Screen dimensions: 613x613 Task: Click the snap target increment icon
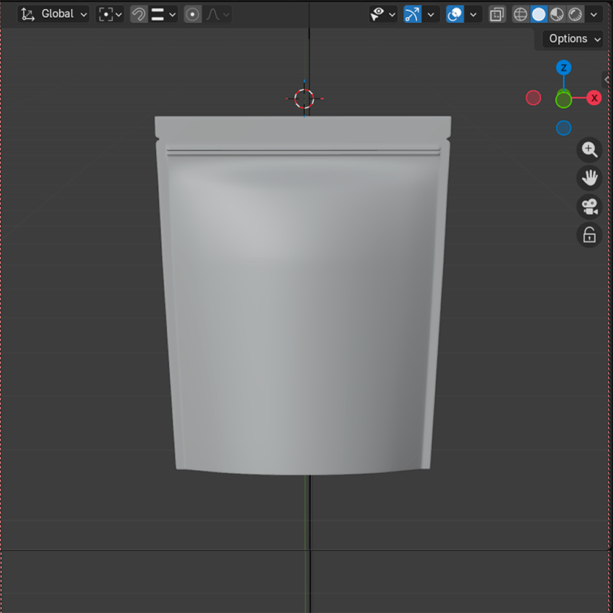point(158,14)
